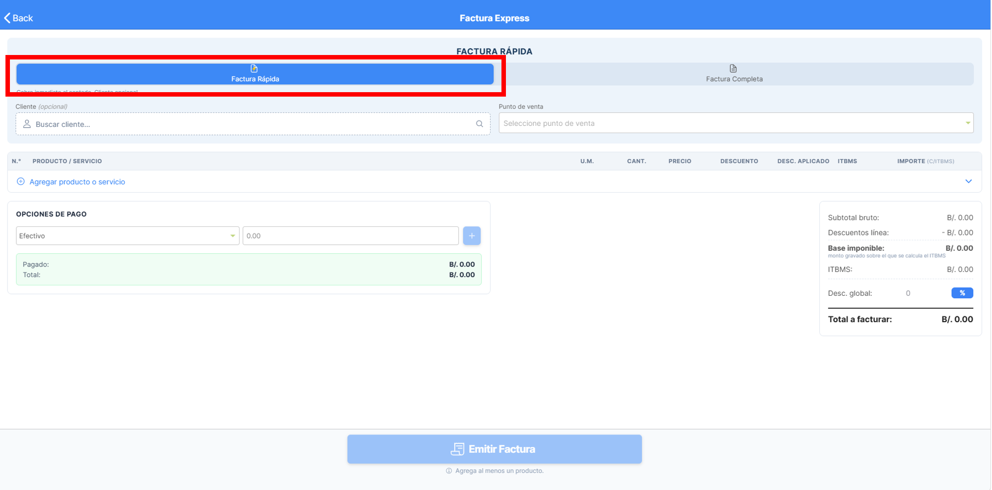The width and height of the screenshot is (992, 490).
Task: Switch to the Factura Completa tab
Action: 734,74
